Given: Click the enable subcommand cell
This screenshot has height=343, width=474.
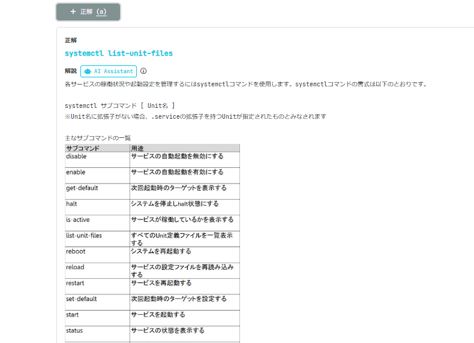Looking at the screenshot, I should (x=76, y=172).
